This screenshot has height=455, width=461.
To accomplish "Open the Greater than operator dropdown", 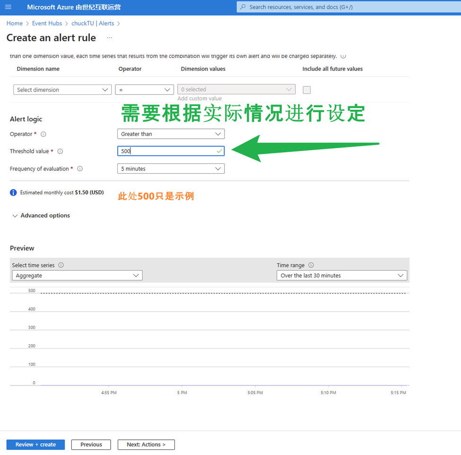I will 171,134.
